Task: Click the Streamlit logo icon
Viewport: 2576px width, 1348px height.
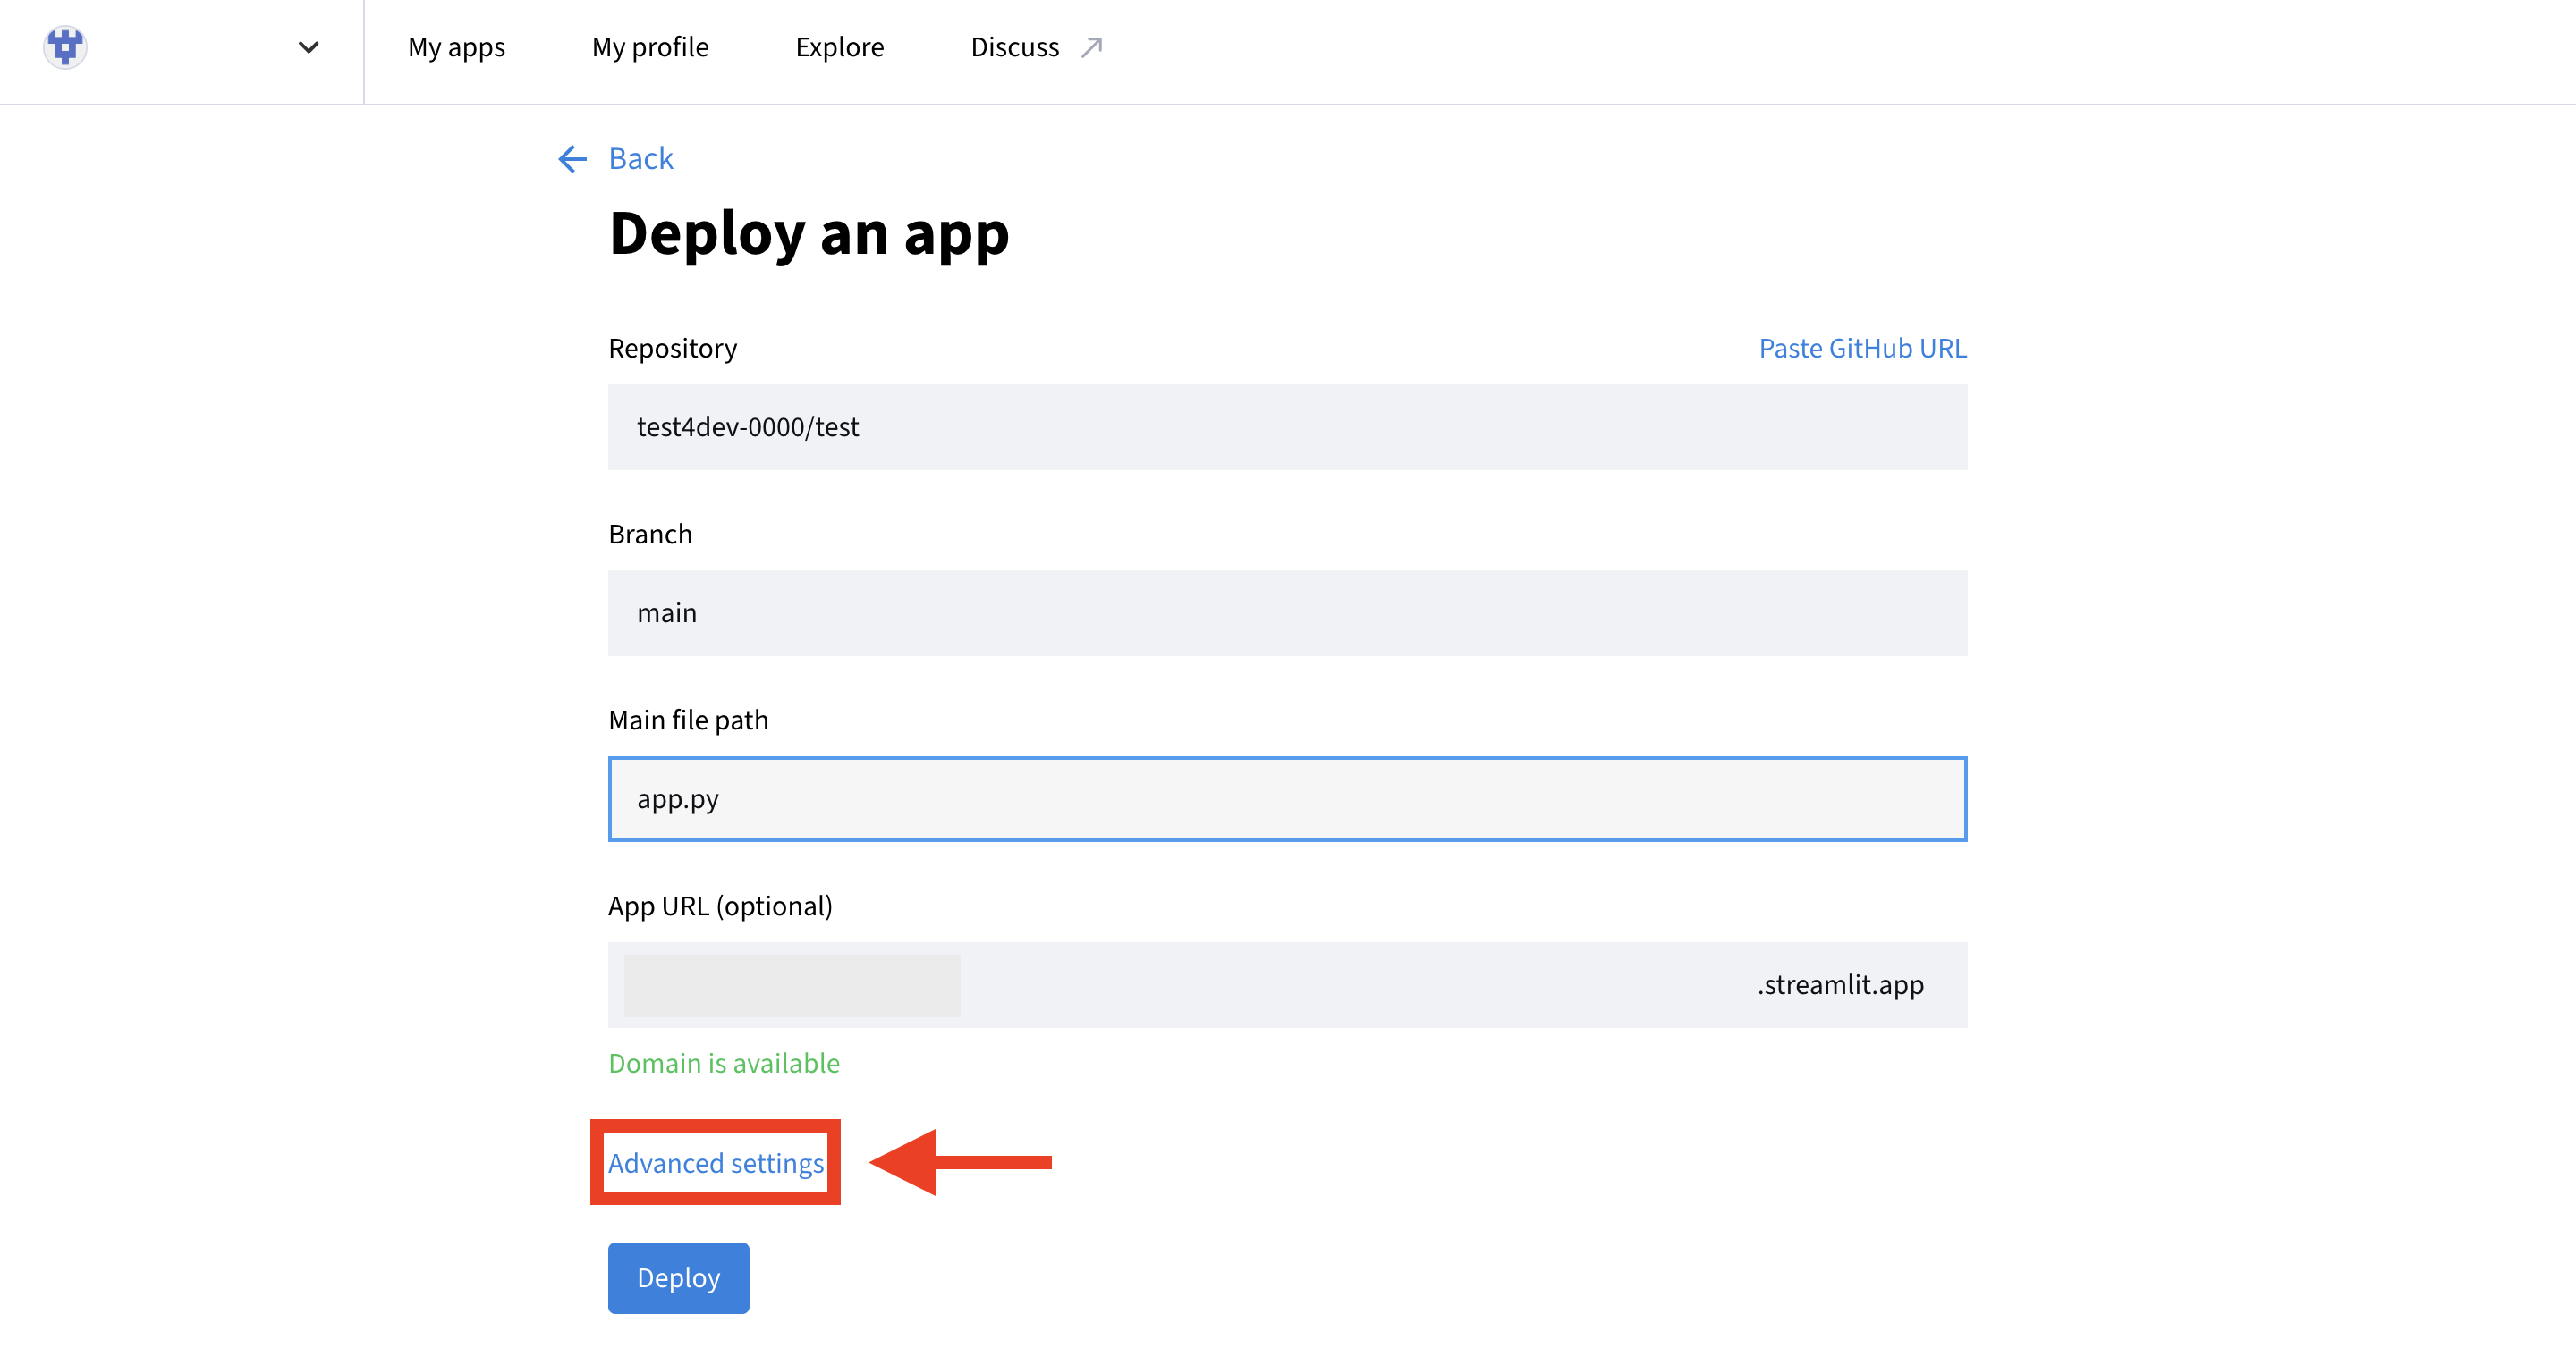Action: pos(65,46)
